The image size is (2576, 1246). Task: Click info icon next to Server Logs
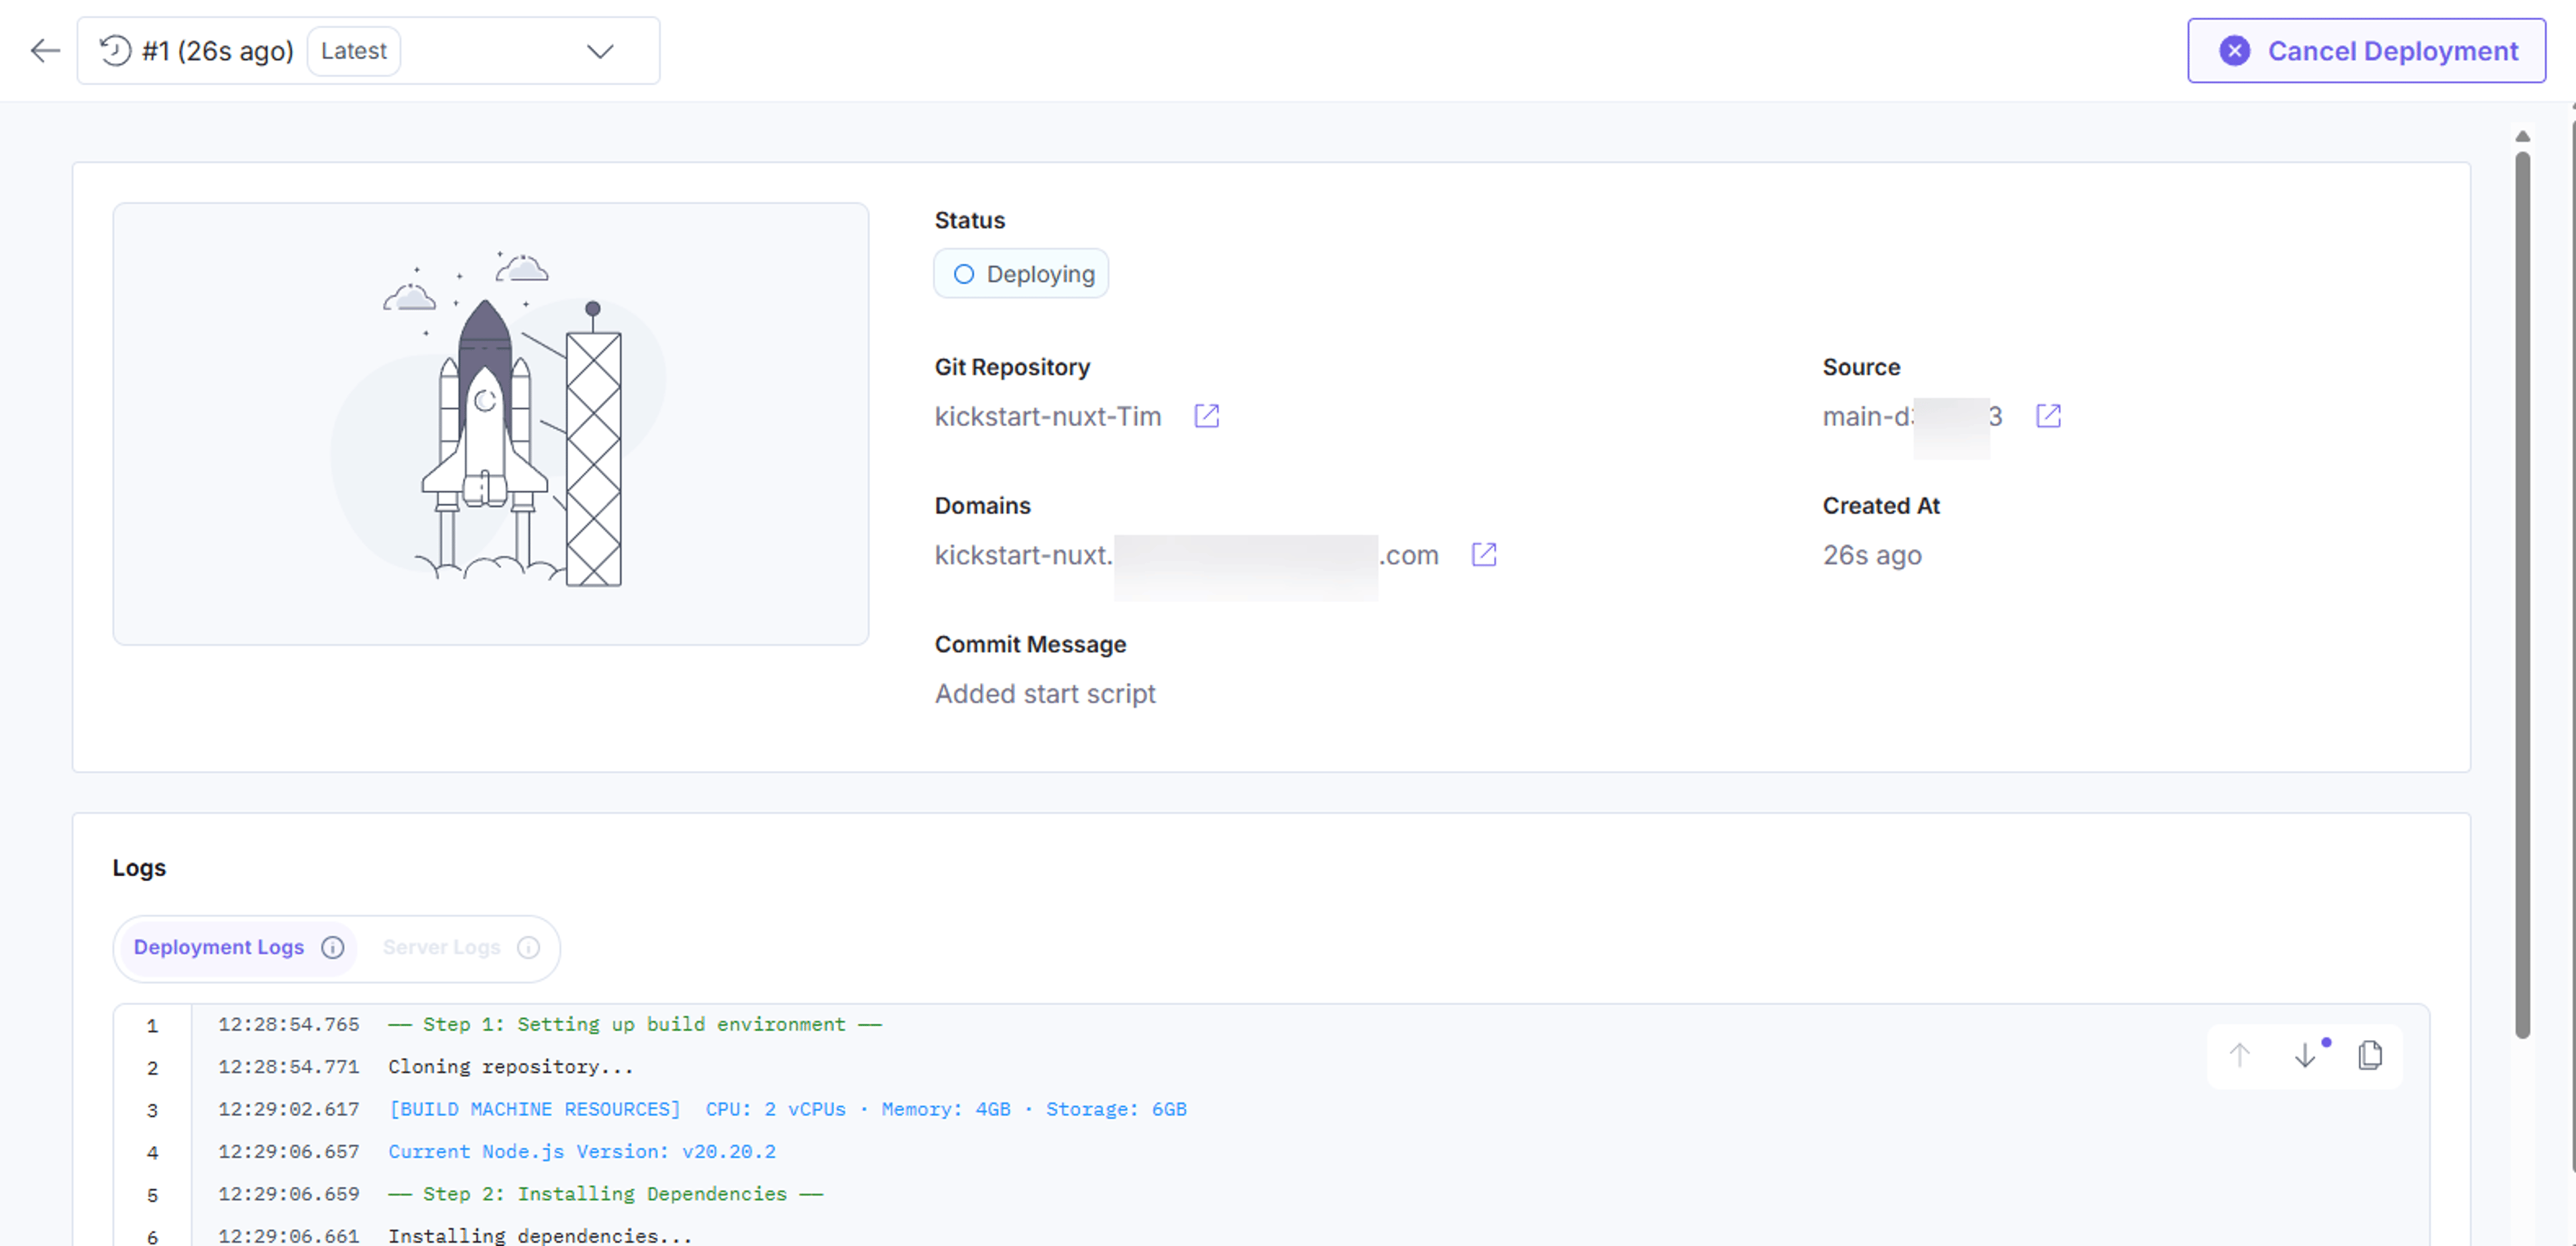click(528, 947)
